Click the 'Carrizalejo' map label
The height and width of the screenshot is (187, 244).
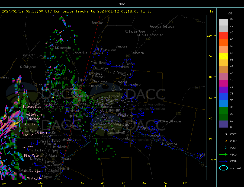pyautogui.click(x=31, y=172)
